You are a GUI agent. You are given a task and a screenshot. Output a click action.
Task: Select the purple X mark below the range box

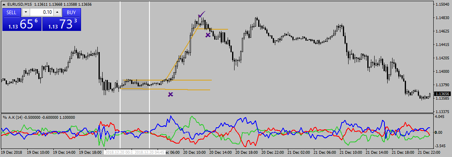pyautogui.click(x=171, y=94)
